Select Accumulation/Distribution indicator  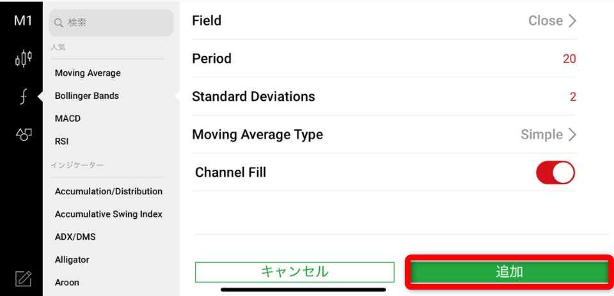pos(109,191)
